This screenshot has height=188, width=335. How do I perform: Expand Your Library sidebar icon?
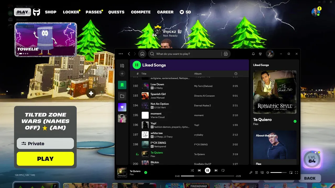[122, 66]
